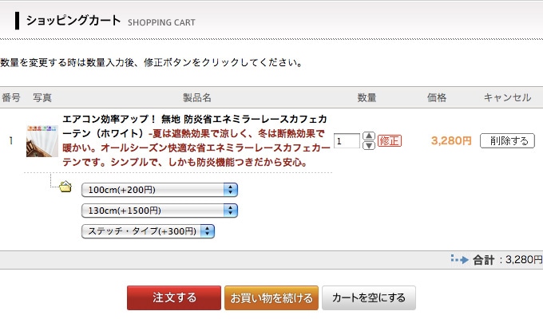Click the ショッピングカート page heading
The width and height of the screenshot is (543, 319).
click(x=73, y=21)
